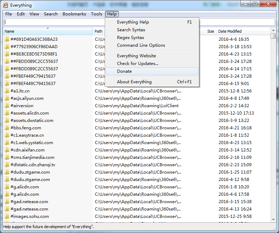Screen dimensions: 279x233
Task: Click Check for Updates... entry
Action: [152, 64]
